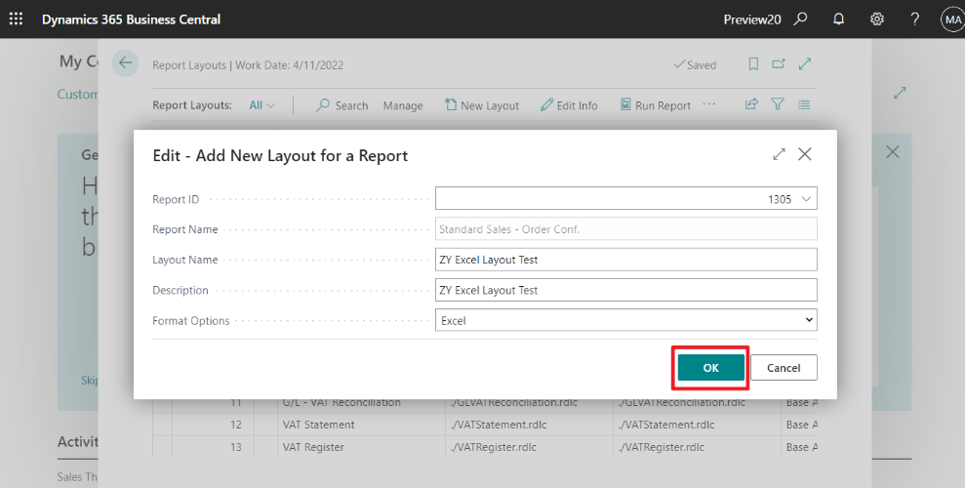Close the Add New Layout dialog
Screen dimensions: 965x488
pyautogui.click(x=804, y=154)
